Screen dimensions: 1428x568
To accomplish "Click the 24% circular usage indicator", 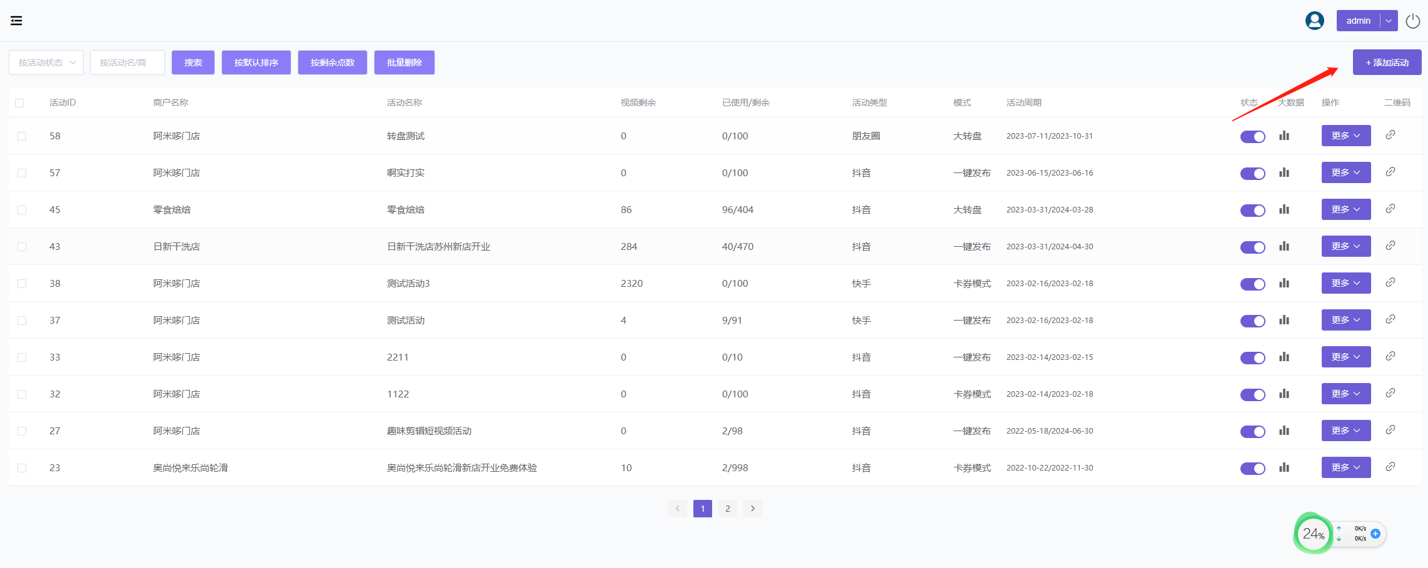I will [1314, 534].
